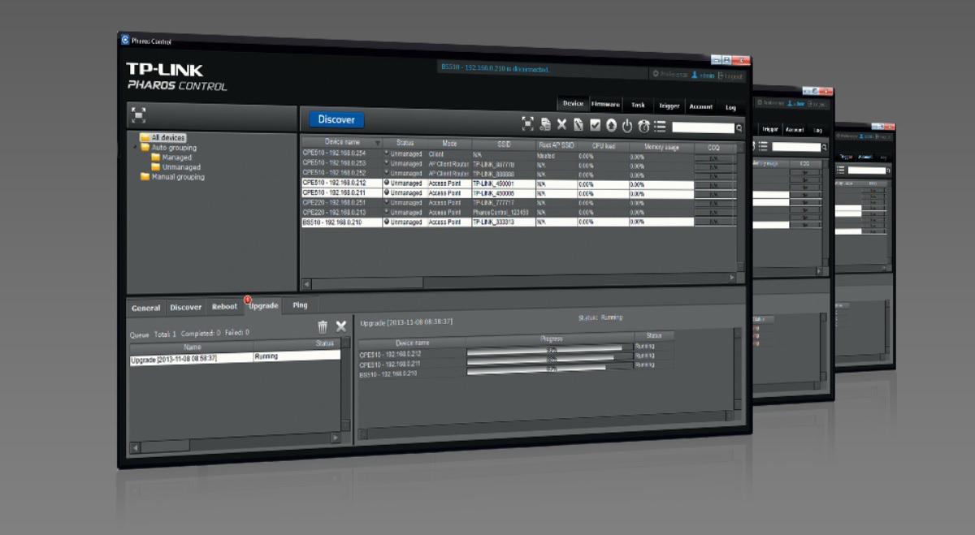Image resolution: width=975 pixels, height=535 pixels.
Task: Click the device table vertical scrollbar
Action: coord(740,208)
